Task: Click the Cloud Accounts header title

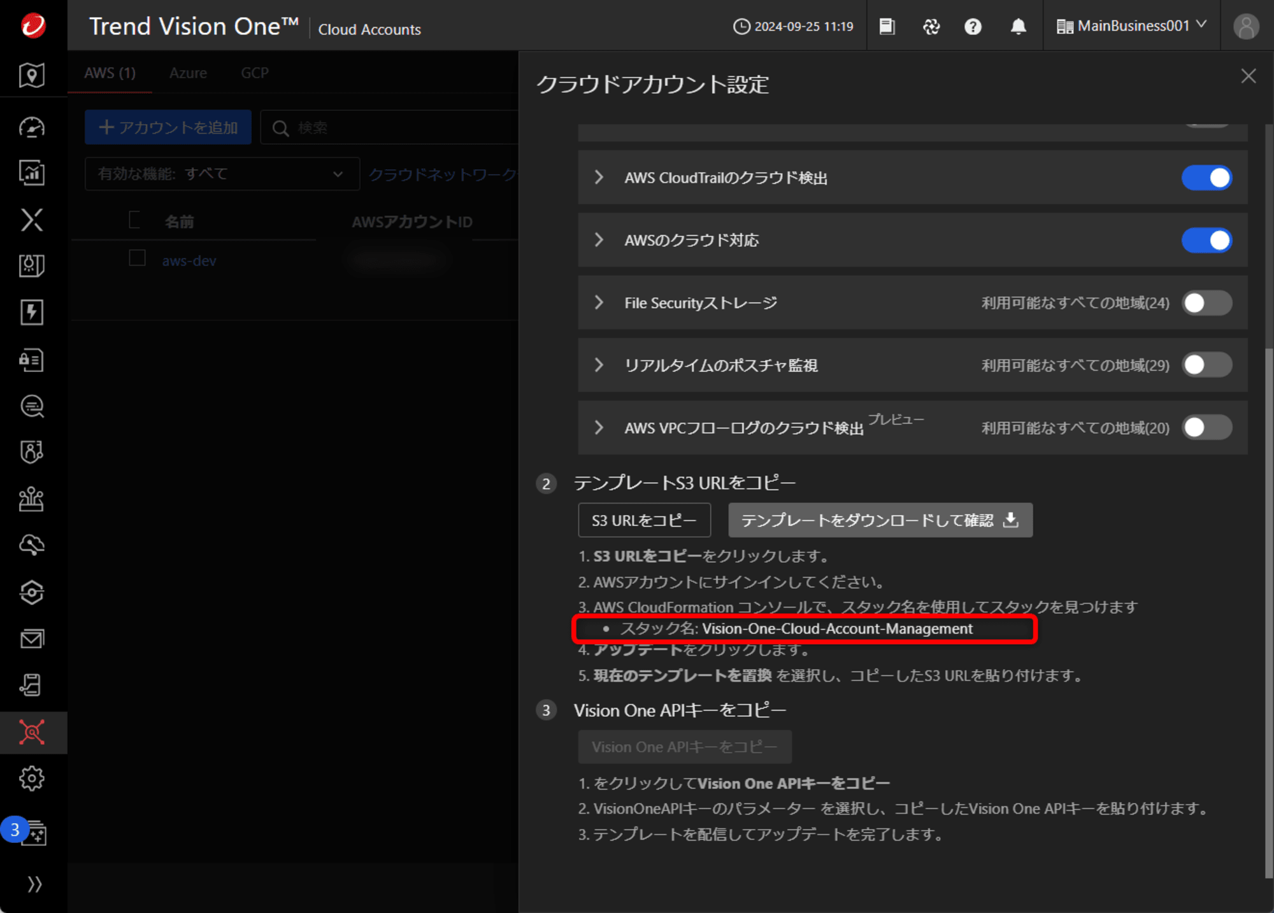Action: pos(369,29)
